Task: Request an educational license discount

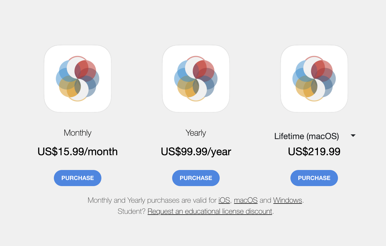Action: pyautogui.click(x=210, y=211)
